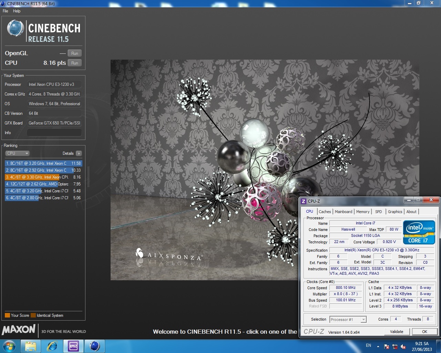Viewport: 441px width, 353px height.
Task: Click the MAXON logo
Action: pyautogui.click(x=19, y=330)
